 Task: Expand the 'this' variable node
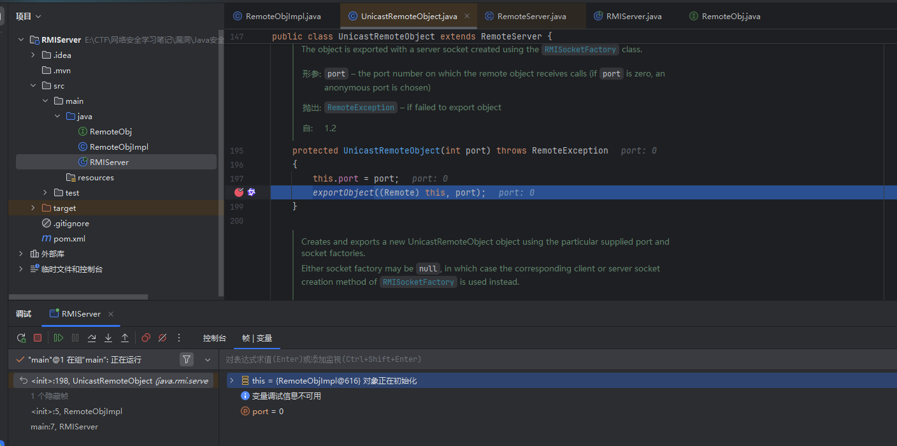(x=232, y=380)
